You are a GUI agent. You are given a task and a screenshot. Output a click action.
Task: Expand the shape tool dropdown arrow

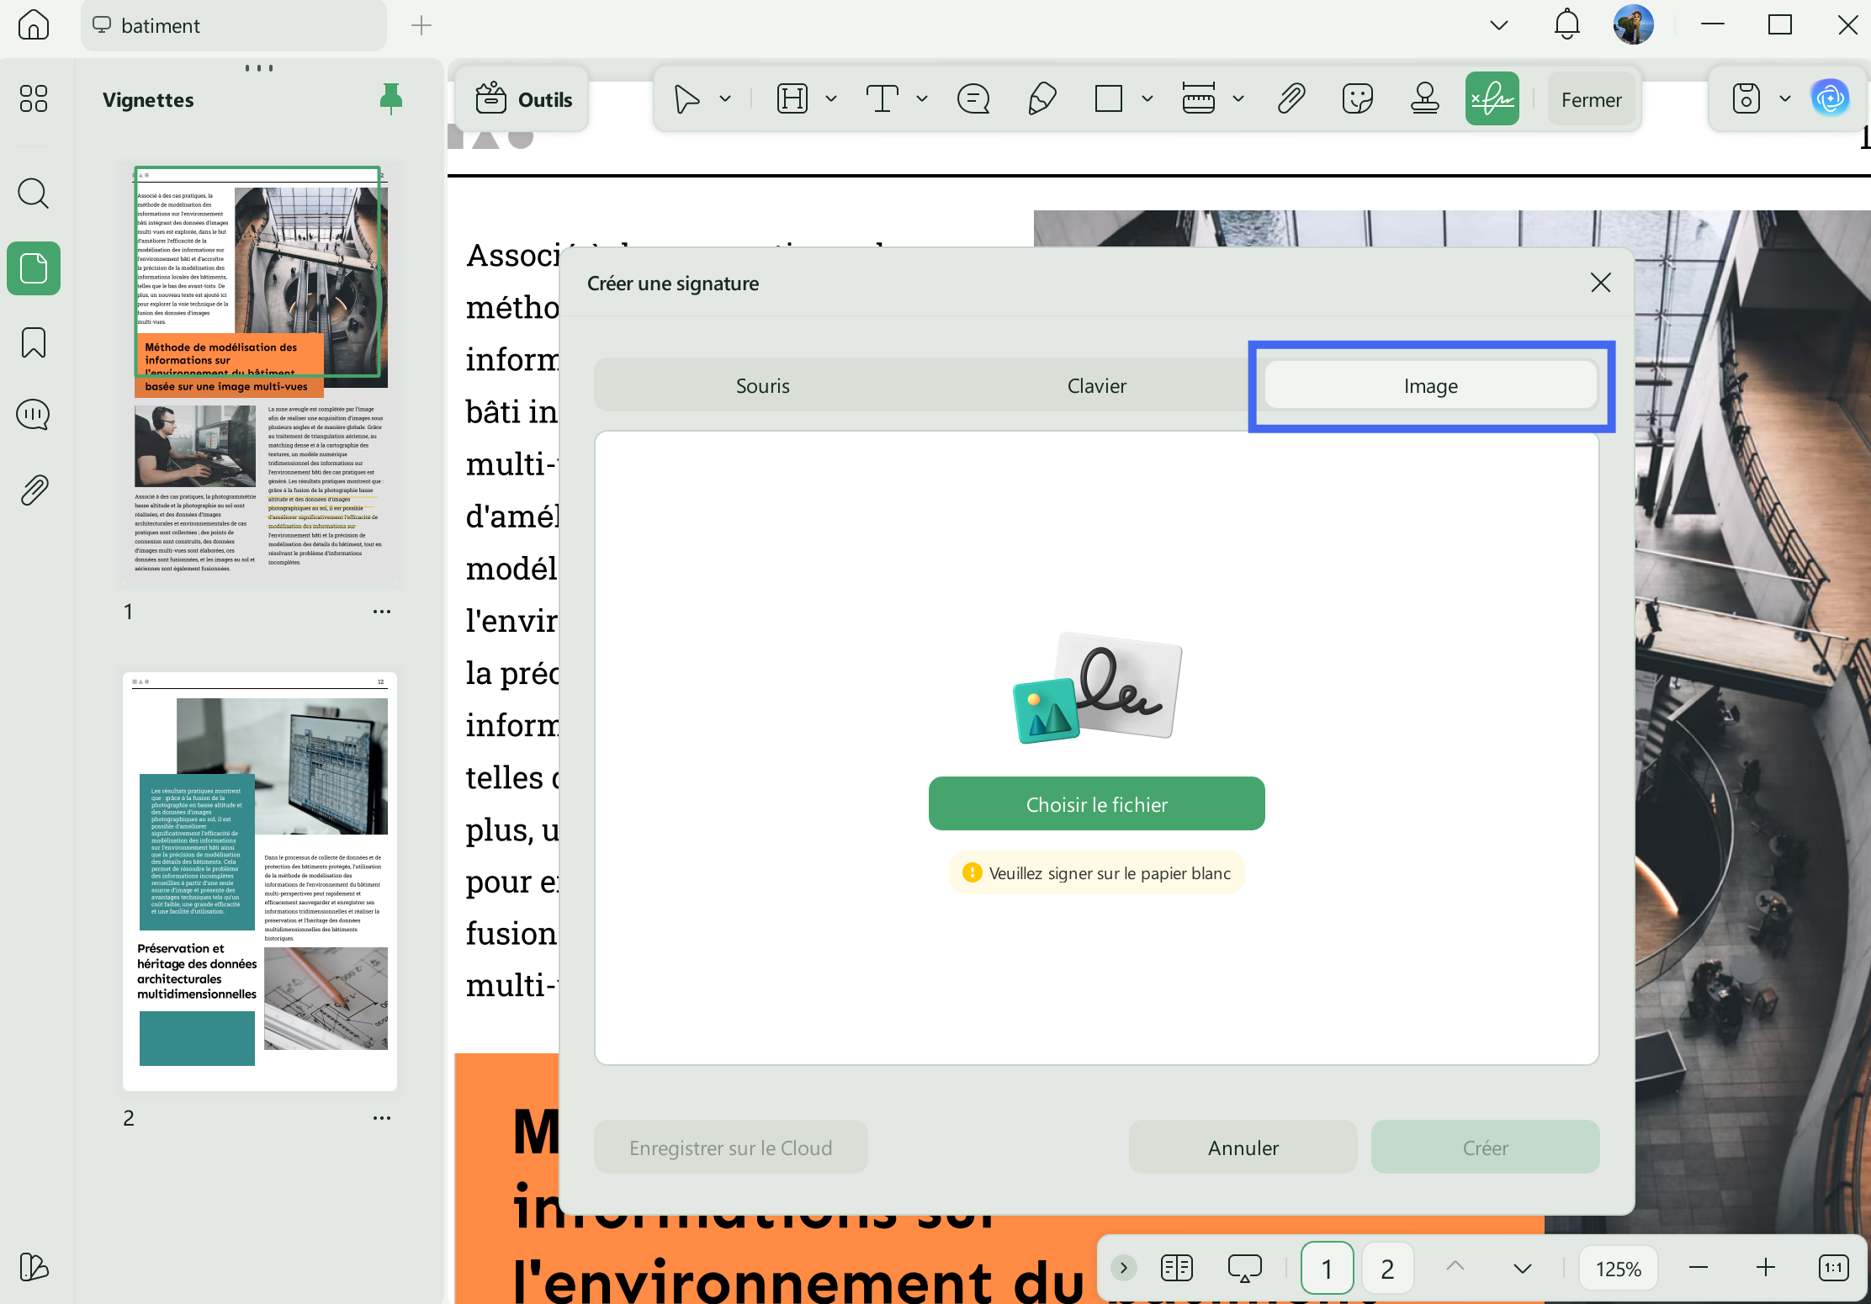[1148, 99]
